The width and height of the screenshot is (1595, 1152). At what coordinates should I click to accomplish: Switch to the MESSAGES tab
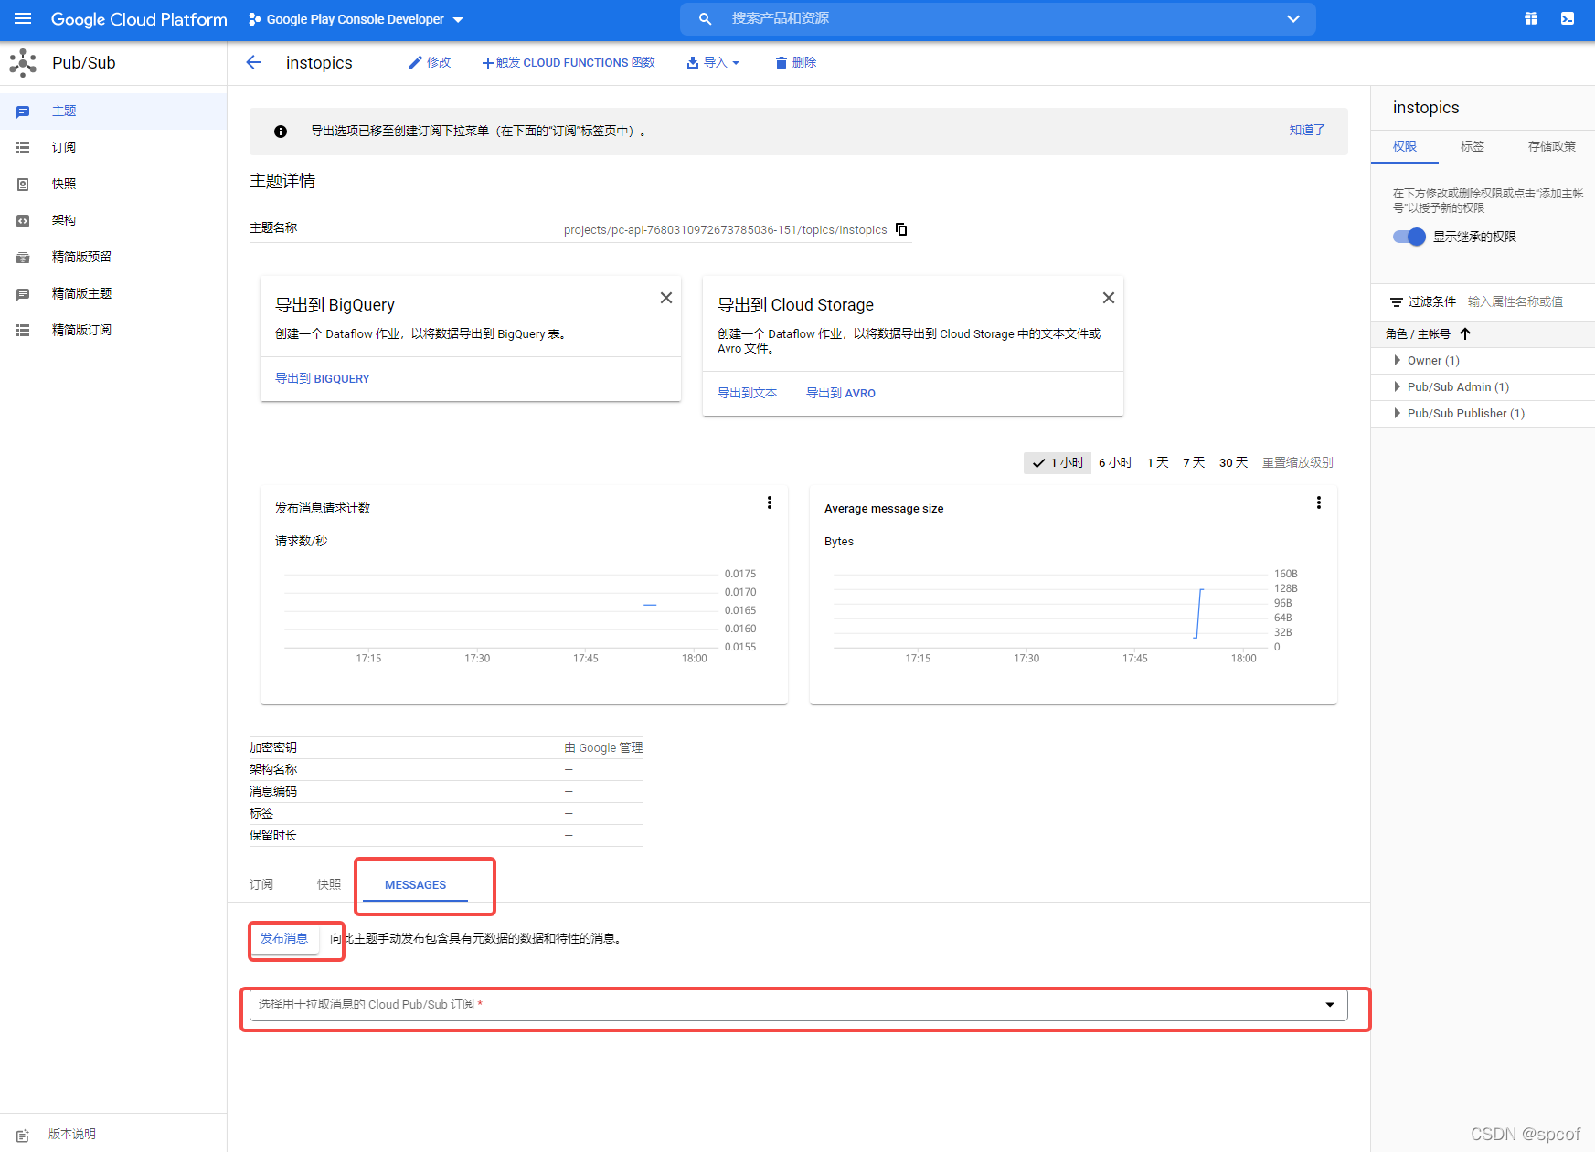[x=415, y=884]
